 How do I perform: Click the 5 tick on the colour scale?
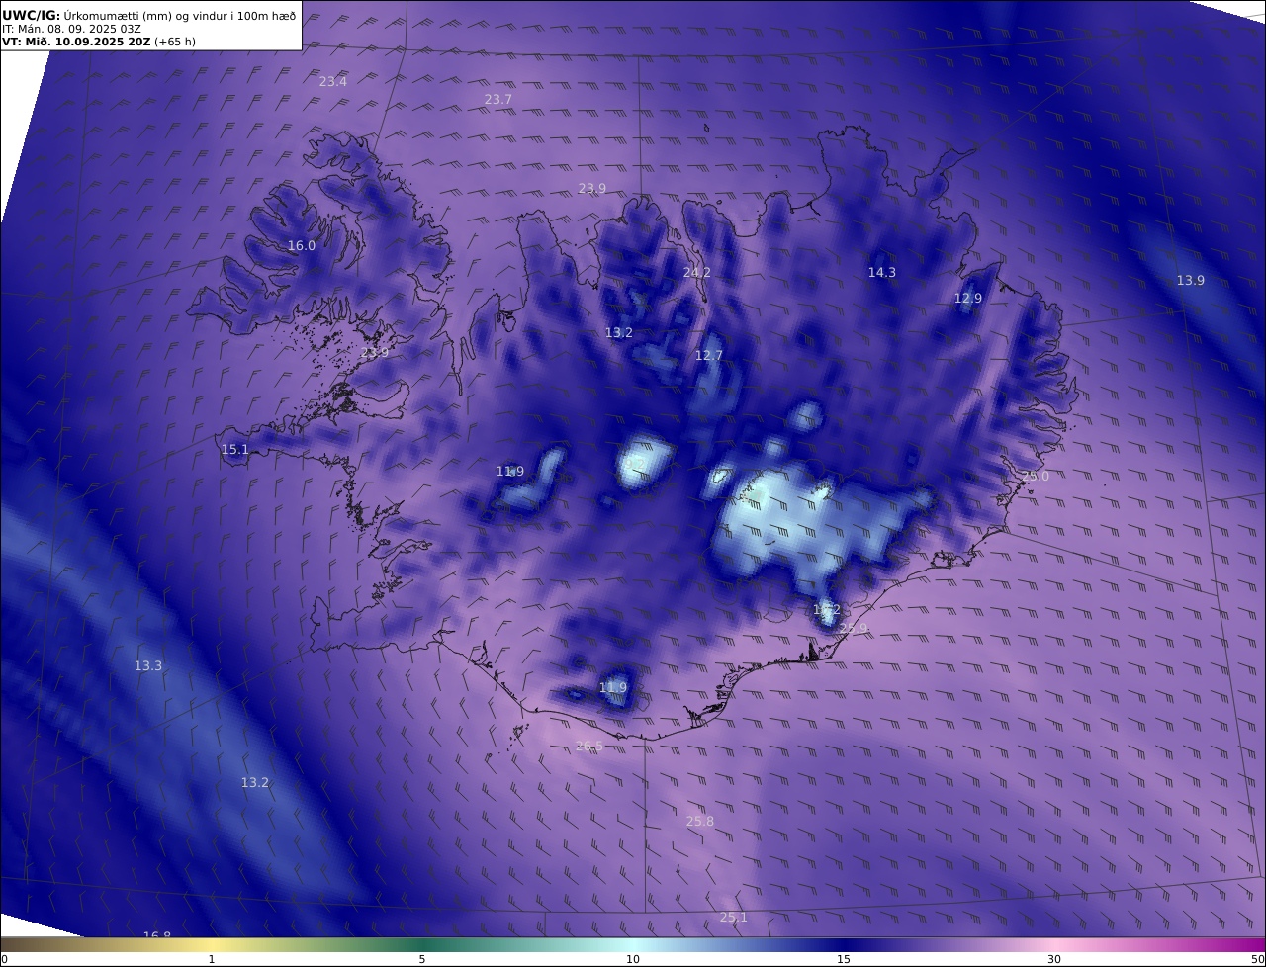click(x=422, y=960)
